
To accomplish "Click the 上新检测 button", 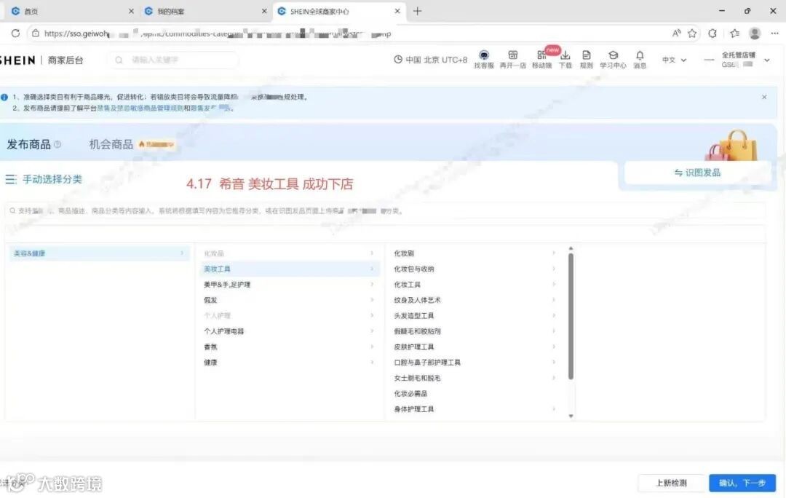I will tap(671, 483).
